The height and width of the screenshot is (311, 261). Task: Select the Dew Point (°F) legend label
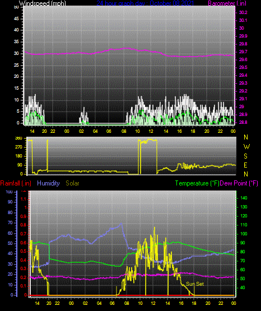[x=239, y=183]
